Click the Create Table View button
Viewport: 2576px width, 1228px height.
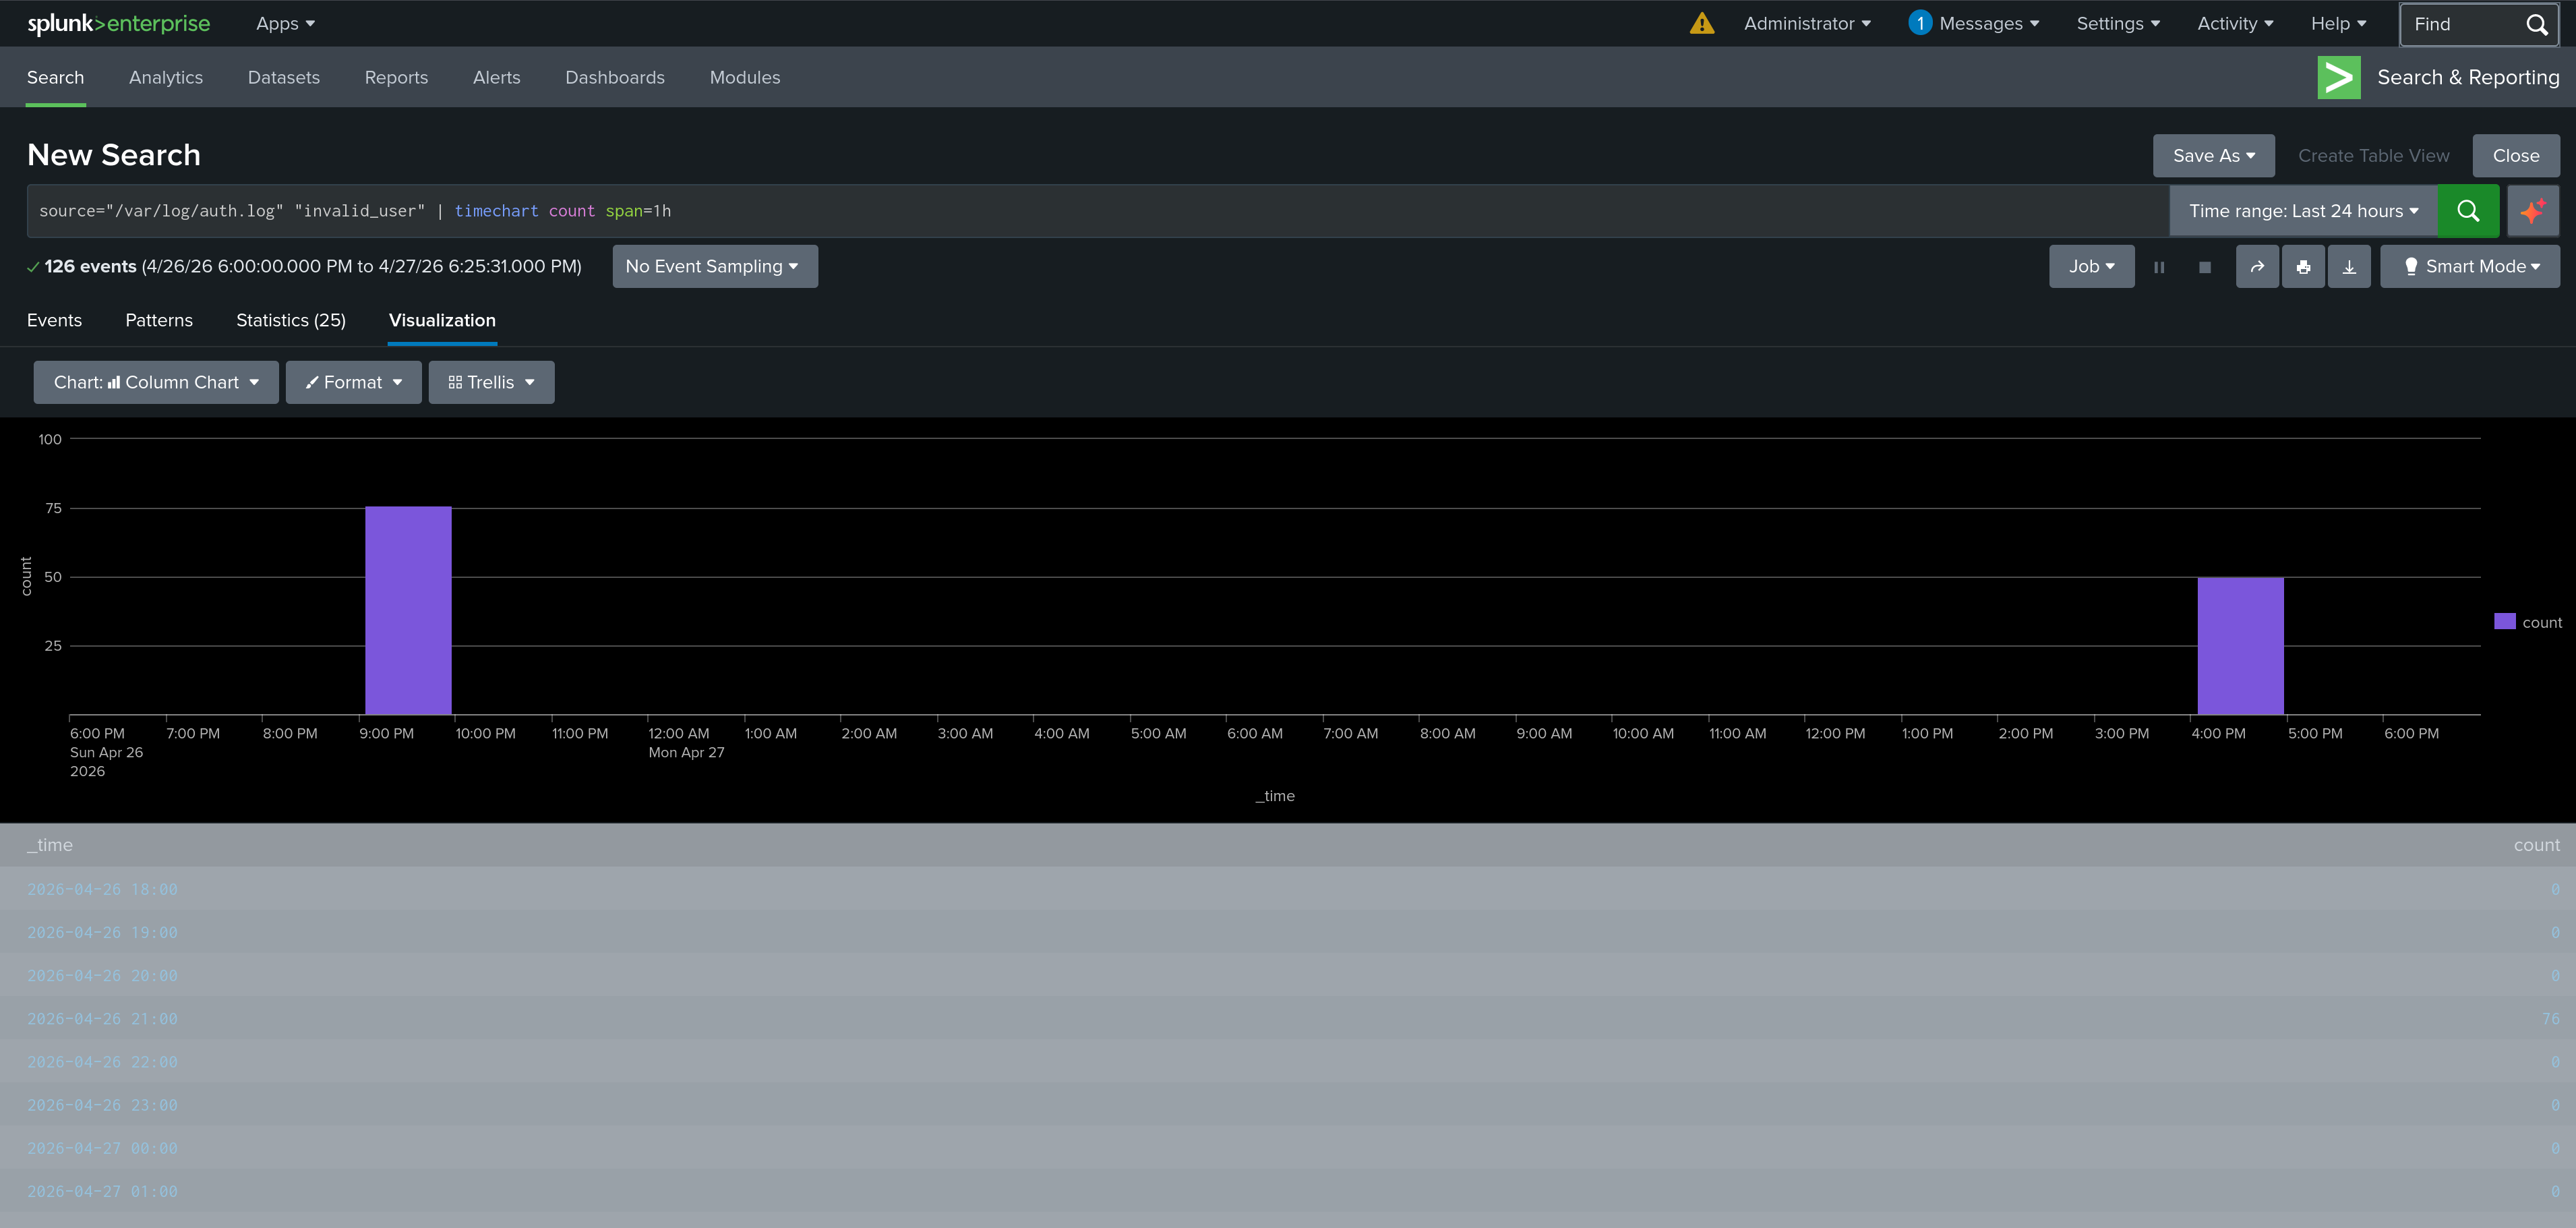[2373, 155]
